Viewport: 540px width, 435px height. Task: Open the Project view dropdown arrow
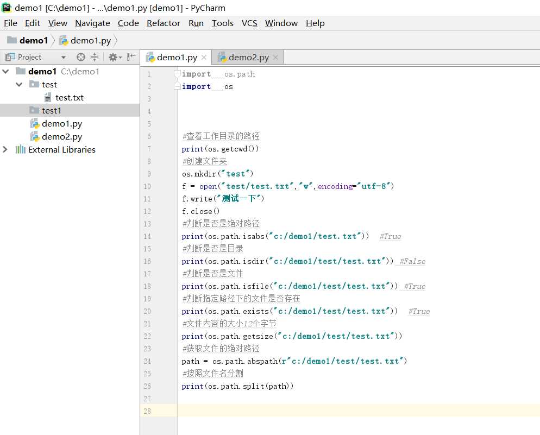(64, 58)
